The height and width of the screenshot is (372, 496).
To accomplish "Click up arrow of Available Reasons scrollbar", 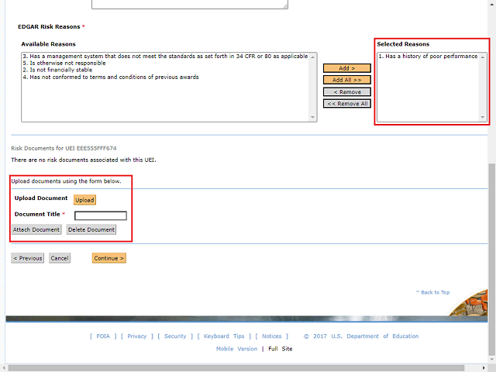I will 312,57.
